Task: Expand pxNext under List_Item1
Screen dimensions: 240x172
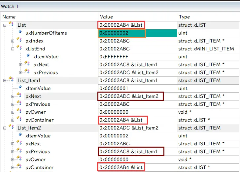Action: 13,96
